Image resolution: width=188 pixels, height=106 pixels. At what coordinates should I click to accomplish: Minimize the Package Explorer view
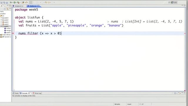point(8,5)
